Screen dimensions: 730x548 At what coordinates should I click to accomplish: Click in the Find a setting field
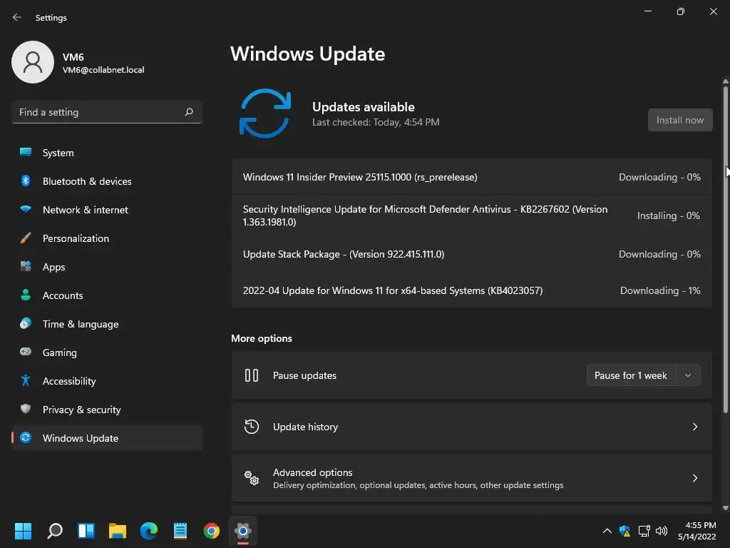(107, 112)
